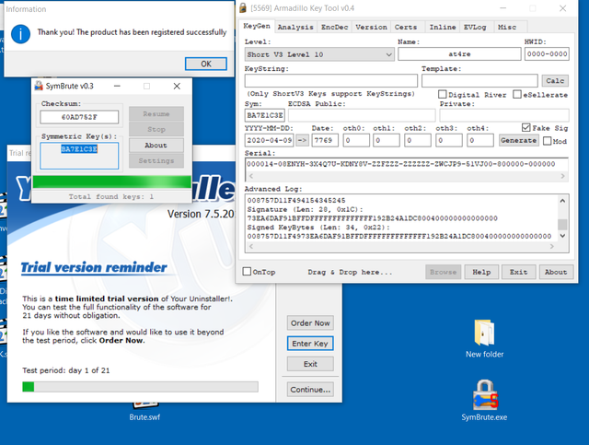589x445 pixels.
Task: Convert date with the arrow button
Action: pyautogui.click(x=302, y=140)
